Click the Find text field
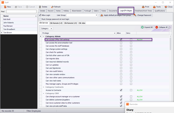This screenshot has height=113, width=174. tap(21, 12)
